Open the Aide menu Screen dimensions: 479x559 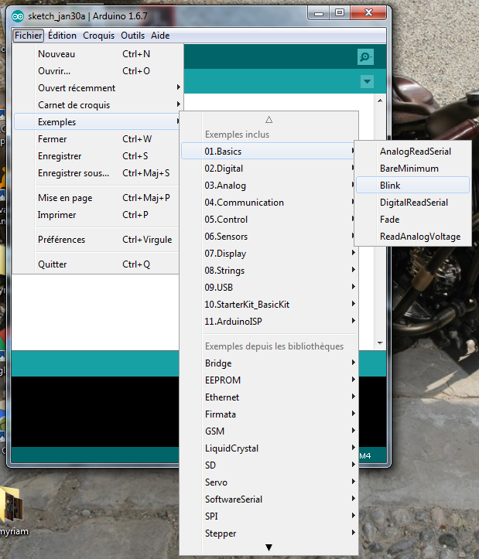[160, 36]
